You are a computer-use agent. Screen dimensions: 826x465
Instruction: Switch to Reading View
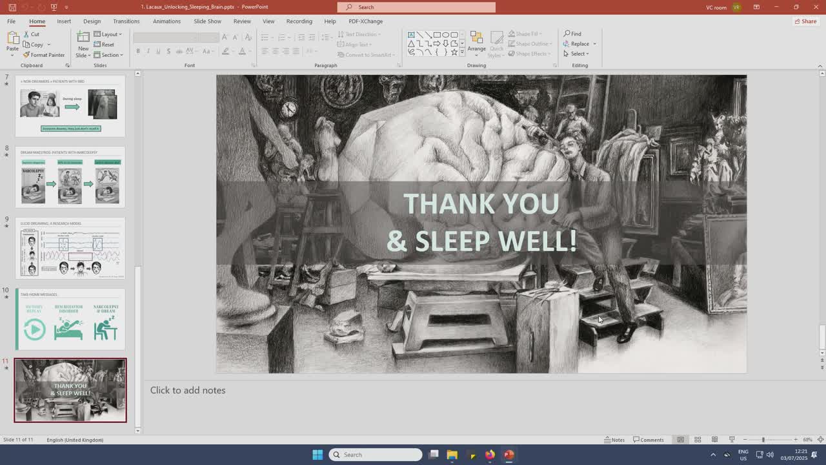pos(714,440)
